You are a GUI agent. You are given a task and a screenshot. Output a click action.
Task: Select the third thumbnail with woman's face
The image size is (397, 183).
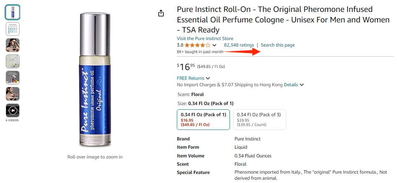(x=13, y=45)
